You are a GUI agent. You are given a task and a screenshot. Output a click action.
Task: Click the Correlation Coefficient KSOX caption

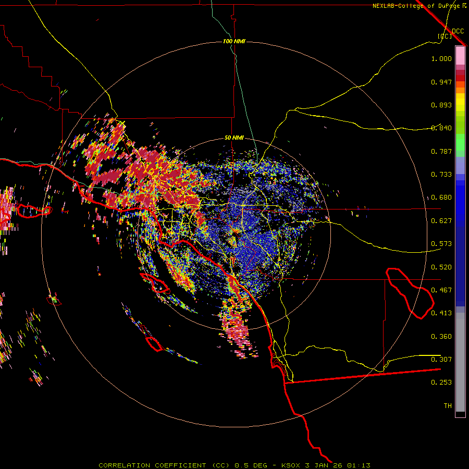coord(234,465)
